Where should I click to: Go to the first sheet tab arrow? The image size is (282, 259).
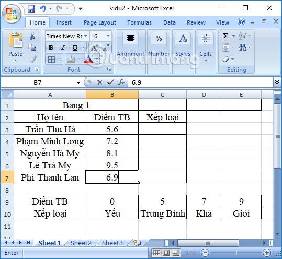pyautogui.click(x=5, y=243)
